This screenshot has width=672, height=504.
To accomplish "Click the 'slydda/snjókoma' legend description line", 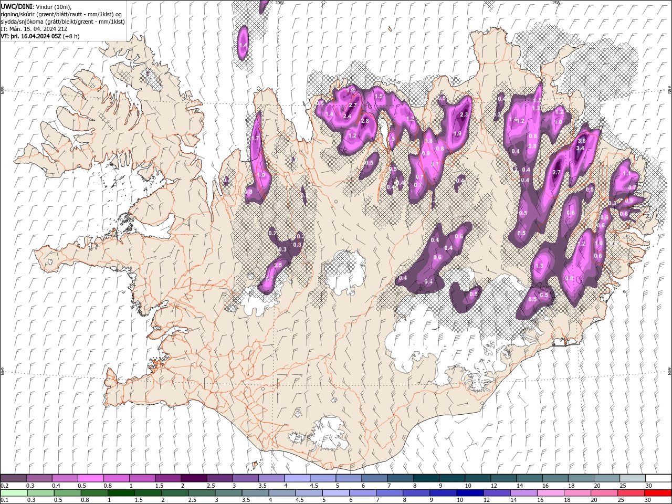I will tap(62, 22).
